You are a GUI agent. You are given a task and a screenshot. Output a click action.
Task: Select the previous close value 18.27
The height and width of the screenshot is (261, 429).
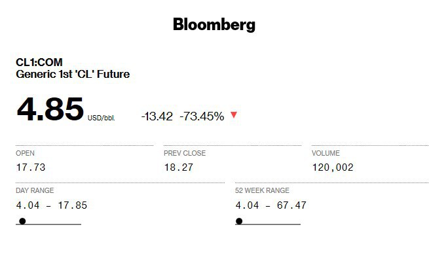coord(179,167)
